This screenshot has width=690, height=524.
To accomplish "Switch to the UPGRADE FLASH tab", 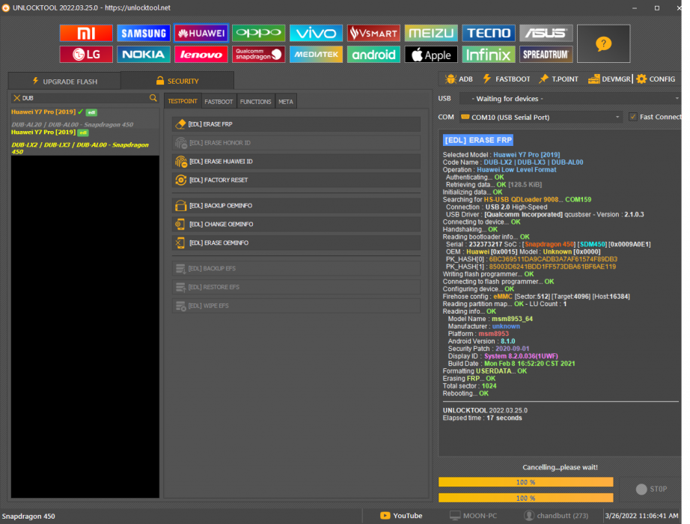I will pos(64,82).
